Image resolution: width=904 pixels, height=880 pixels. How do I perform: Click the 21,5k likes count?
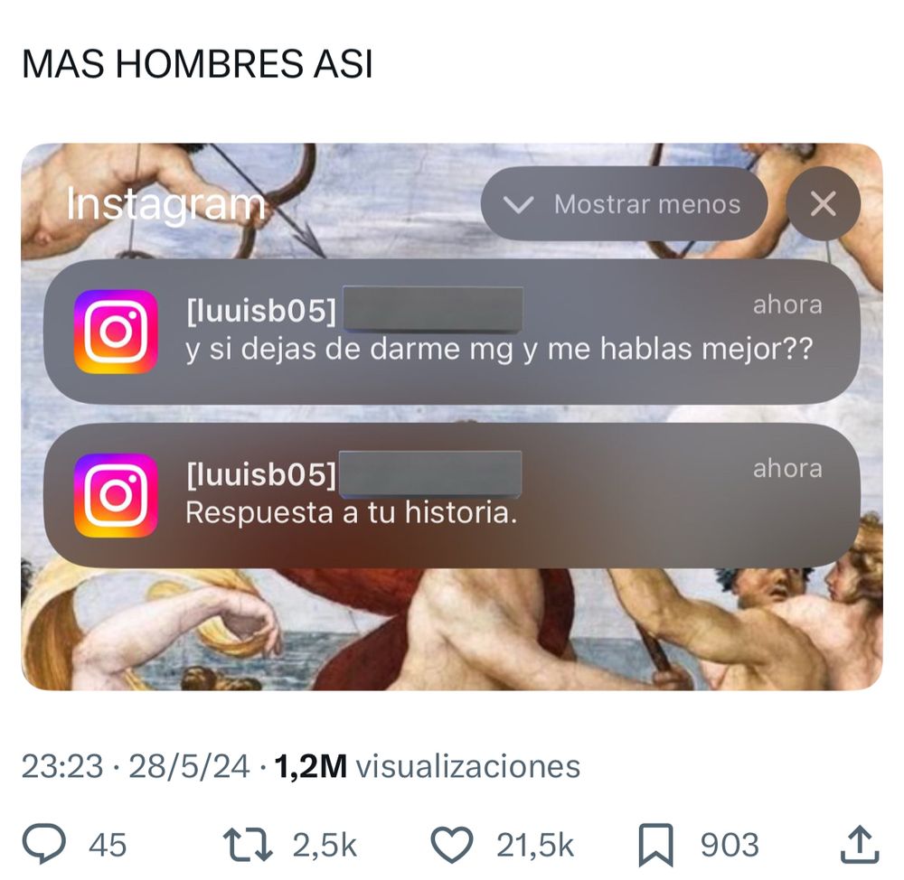pos(535,846)
